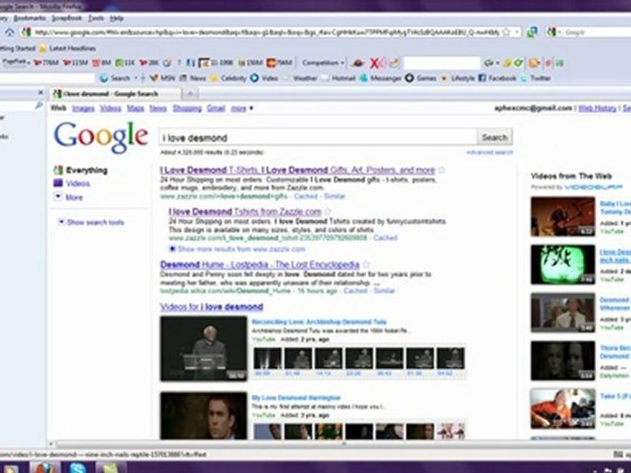This screenshot has width=631, height=473.
Task: Open the PageRank dropdown in SEO toolbar
Action: coord(15,62)
